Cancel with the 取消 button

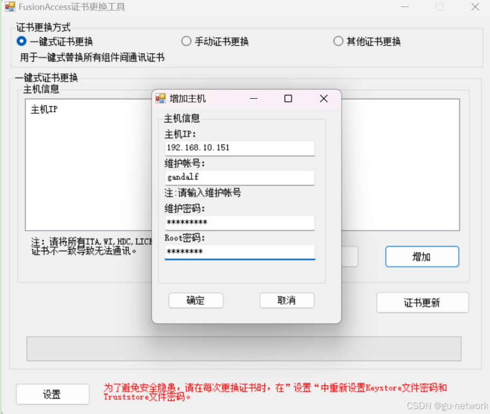click(x=287, y=300)
